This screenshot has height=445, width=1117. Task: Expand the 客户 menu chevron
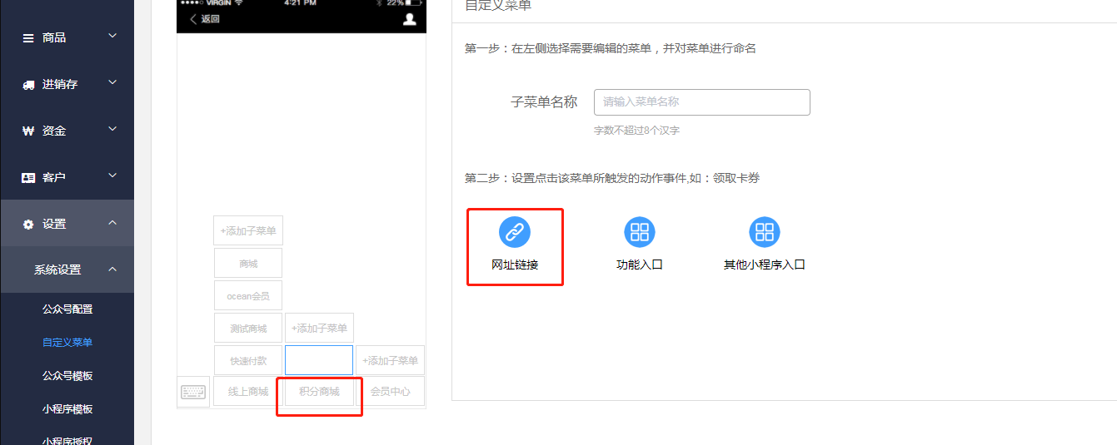point(112,176)
